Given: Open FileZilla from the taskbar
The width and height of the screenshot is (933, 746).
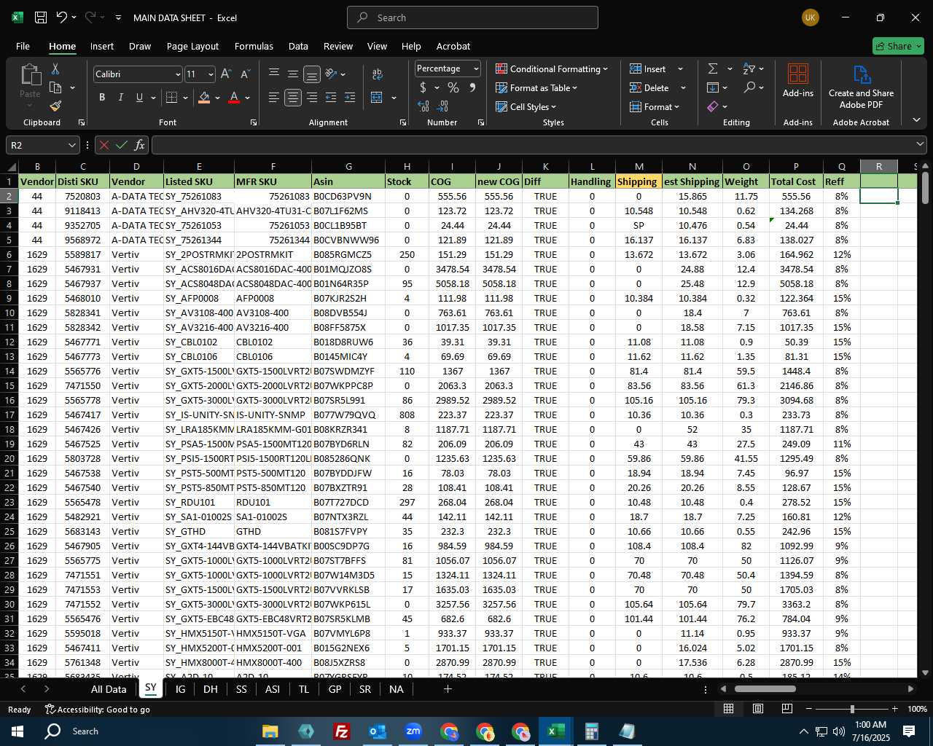Looking at the screenshot, I should point(341,731).
